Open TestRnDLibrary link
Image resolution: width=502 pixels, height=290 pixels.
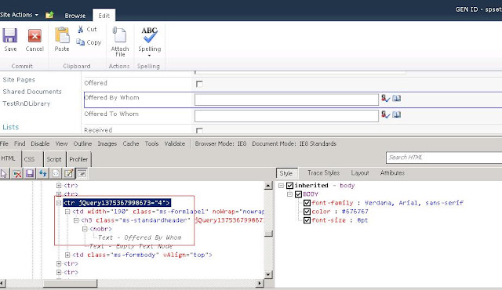(x=27, y=103)
